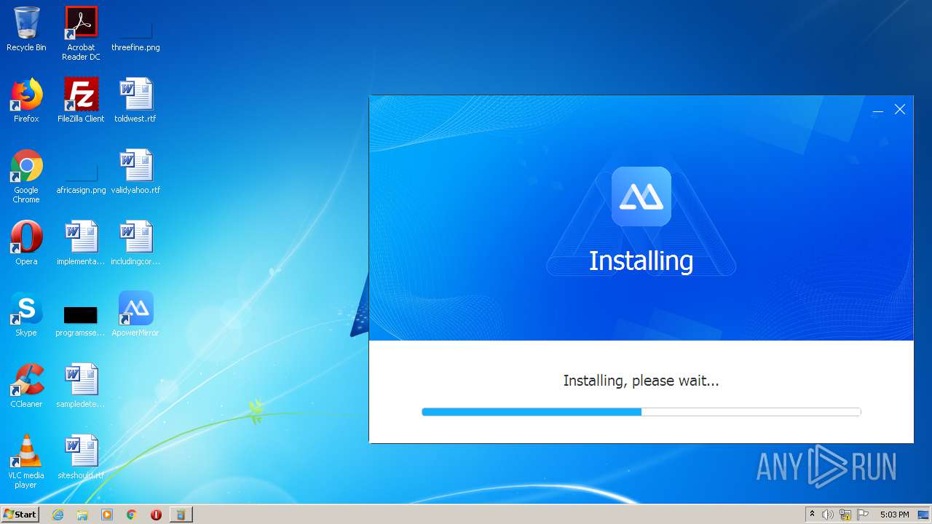Open Windows Explorer folder in taskbar
The width and height of the screenshot is (932, 524).
[82, 515]
